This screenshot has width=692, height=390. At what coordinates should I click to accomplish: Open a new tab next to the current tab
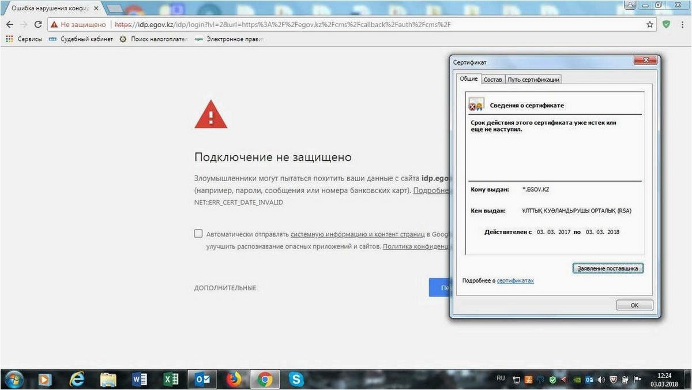(115, 8)
